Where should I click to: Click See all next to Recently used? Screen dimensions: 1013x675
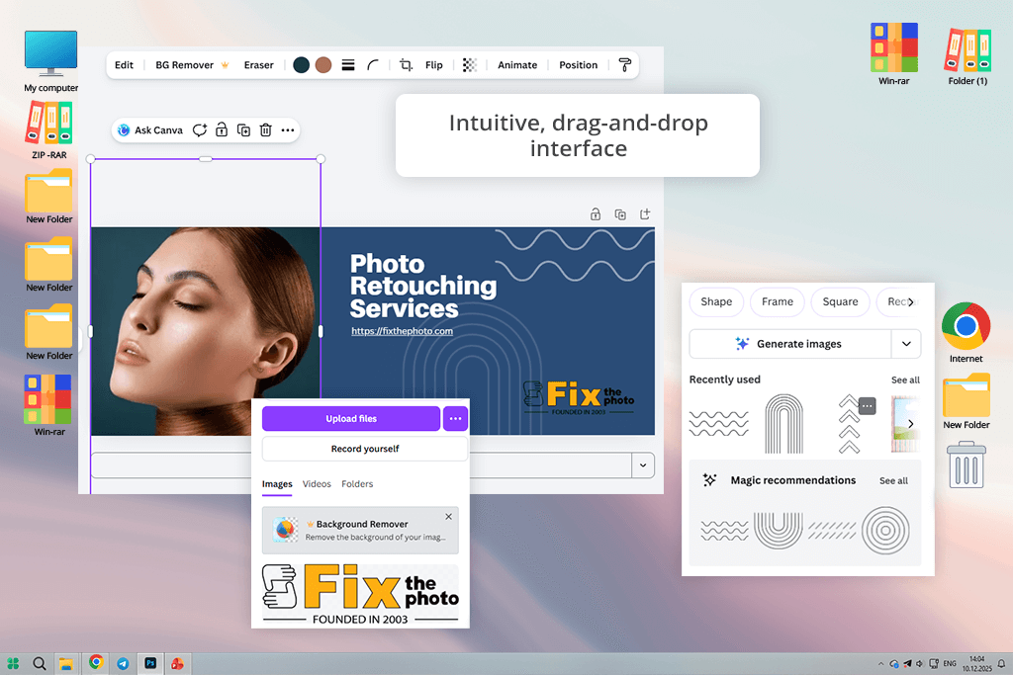click(905, 380)
